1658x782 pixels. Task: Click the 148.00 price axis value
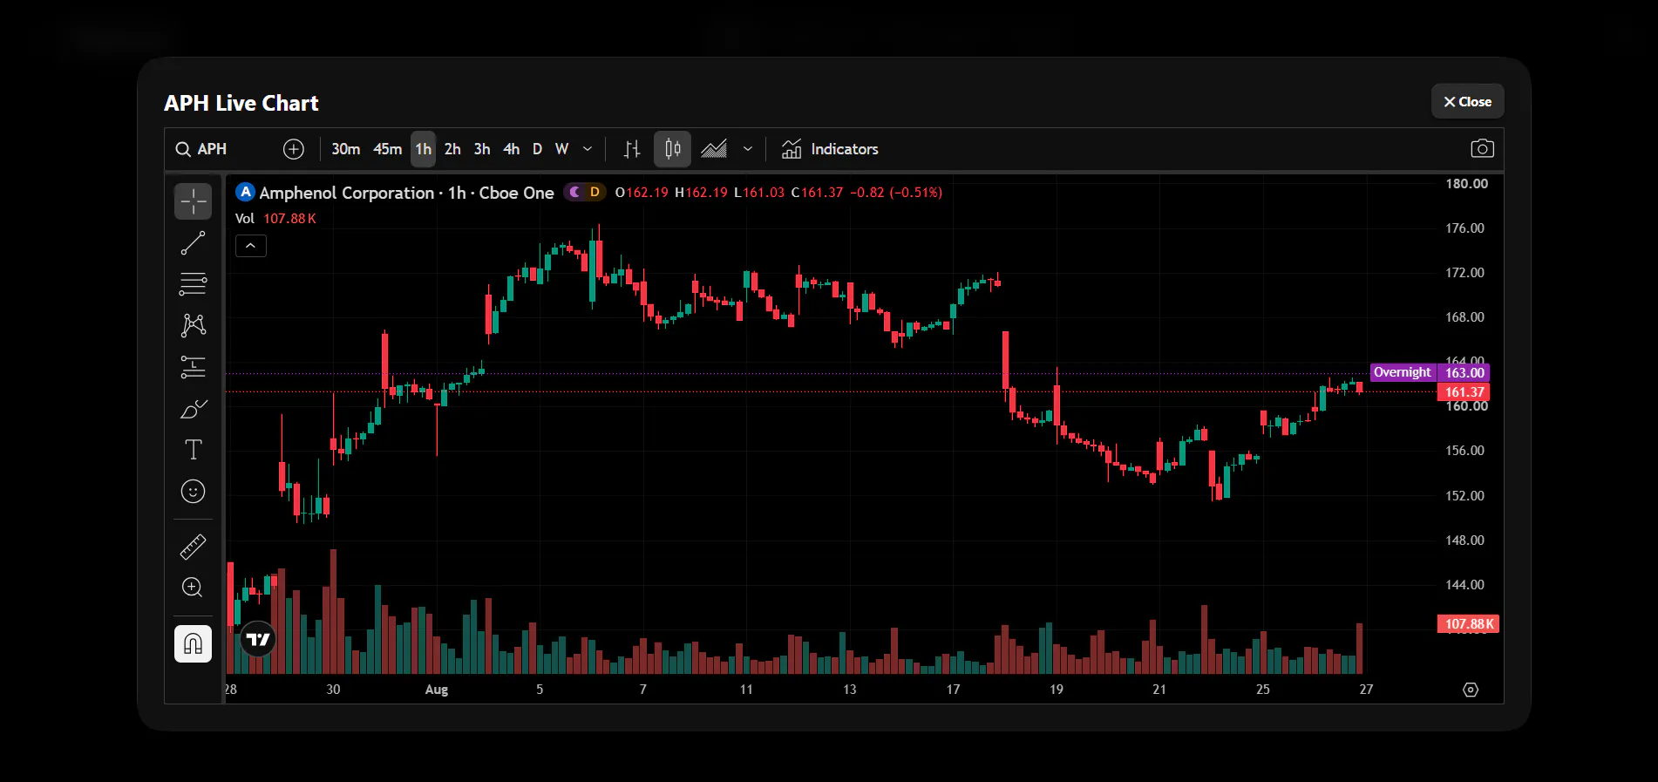point(1464,541)
